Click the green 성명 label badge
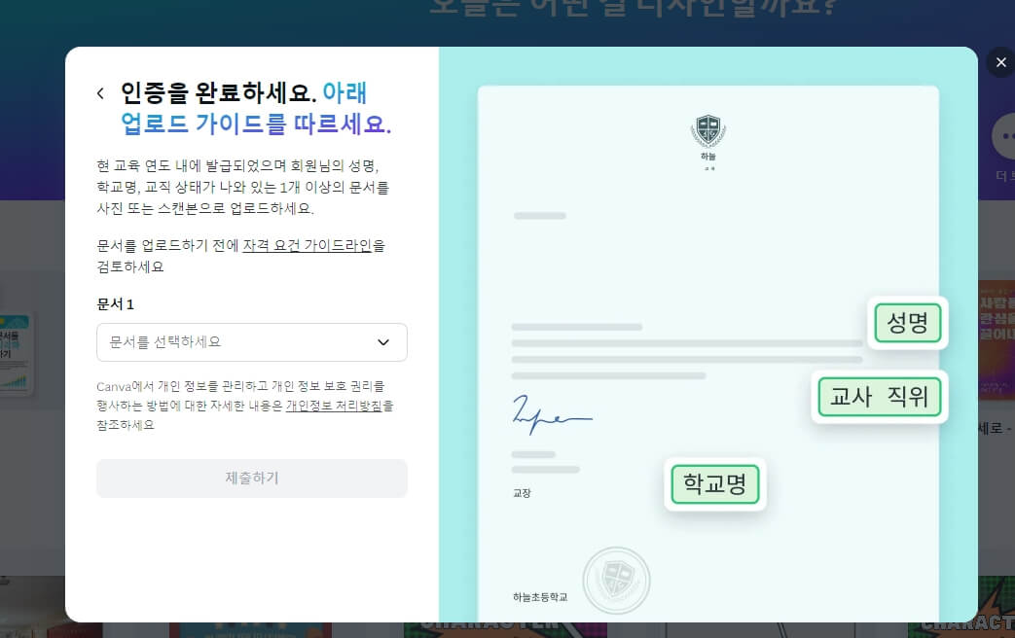This screenshot has height=638, width=1015. pyautogui.click(x=906, y=323)
